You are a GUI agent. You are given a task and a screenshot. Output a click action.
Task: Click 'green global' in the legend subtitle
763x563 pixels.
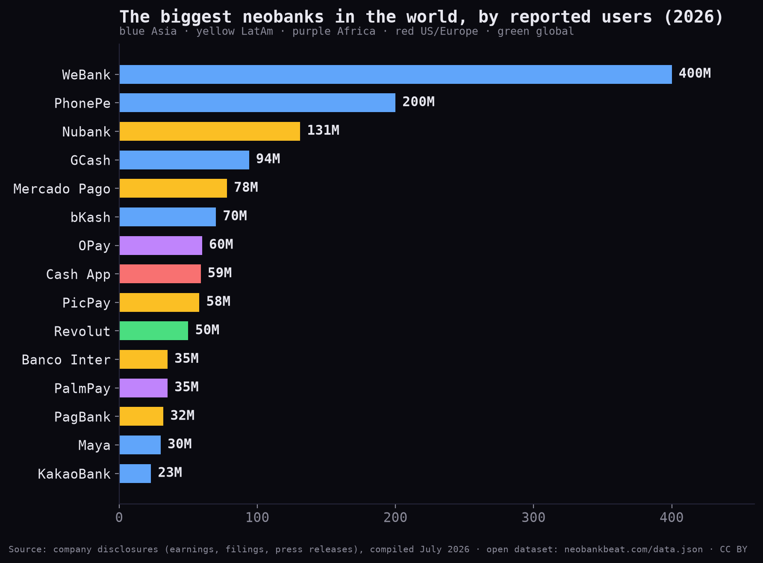click(x=536, y=31)
